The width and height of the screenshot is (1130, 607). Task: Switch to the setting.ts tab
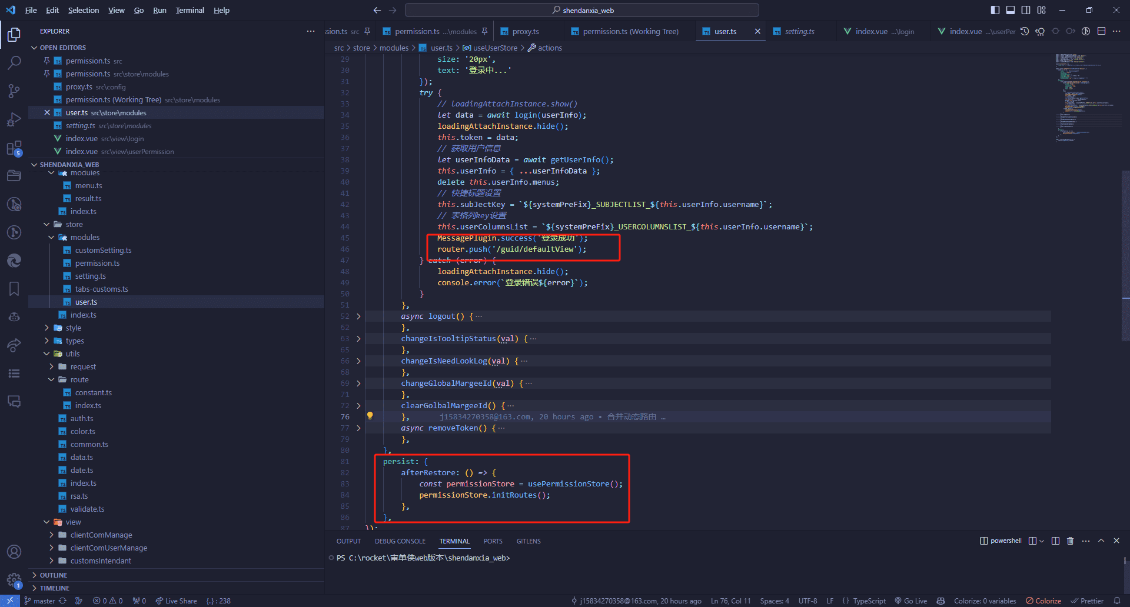coord(799,31)
